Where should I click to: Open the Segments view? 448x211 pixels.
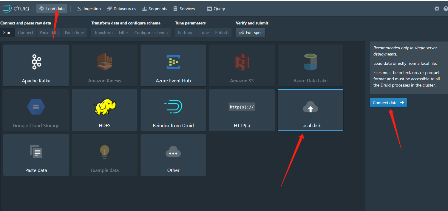tap(155, 9)
